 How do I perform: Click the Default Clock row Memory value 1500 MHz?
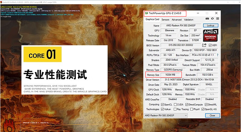(x=190, y=94)
